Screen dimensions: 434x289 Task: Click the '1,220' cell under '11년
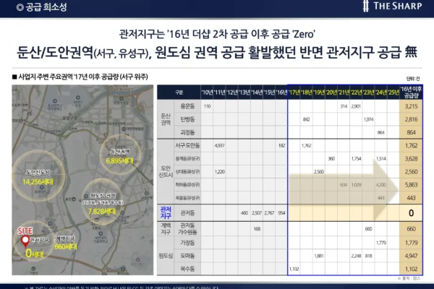click(x=219, y=172)
